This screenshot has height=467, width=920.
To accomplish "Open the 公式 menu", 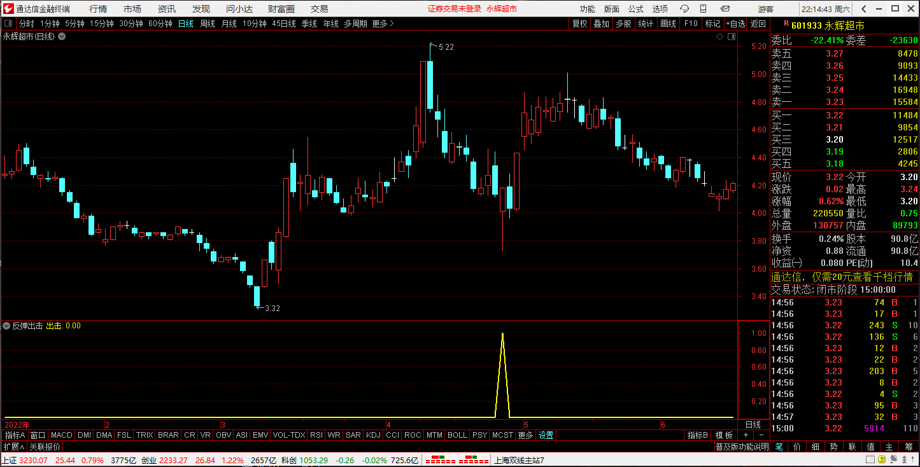I will click(x=636, y=9).
